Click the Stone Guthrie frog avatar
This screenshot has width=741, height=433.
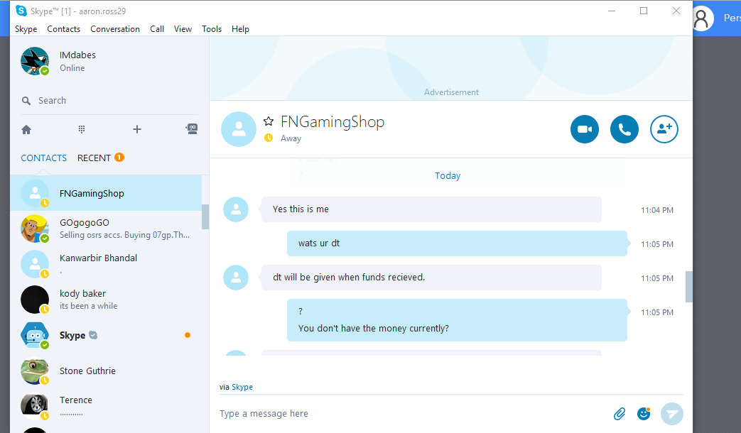pos(35,371)
